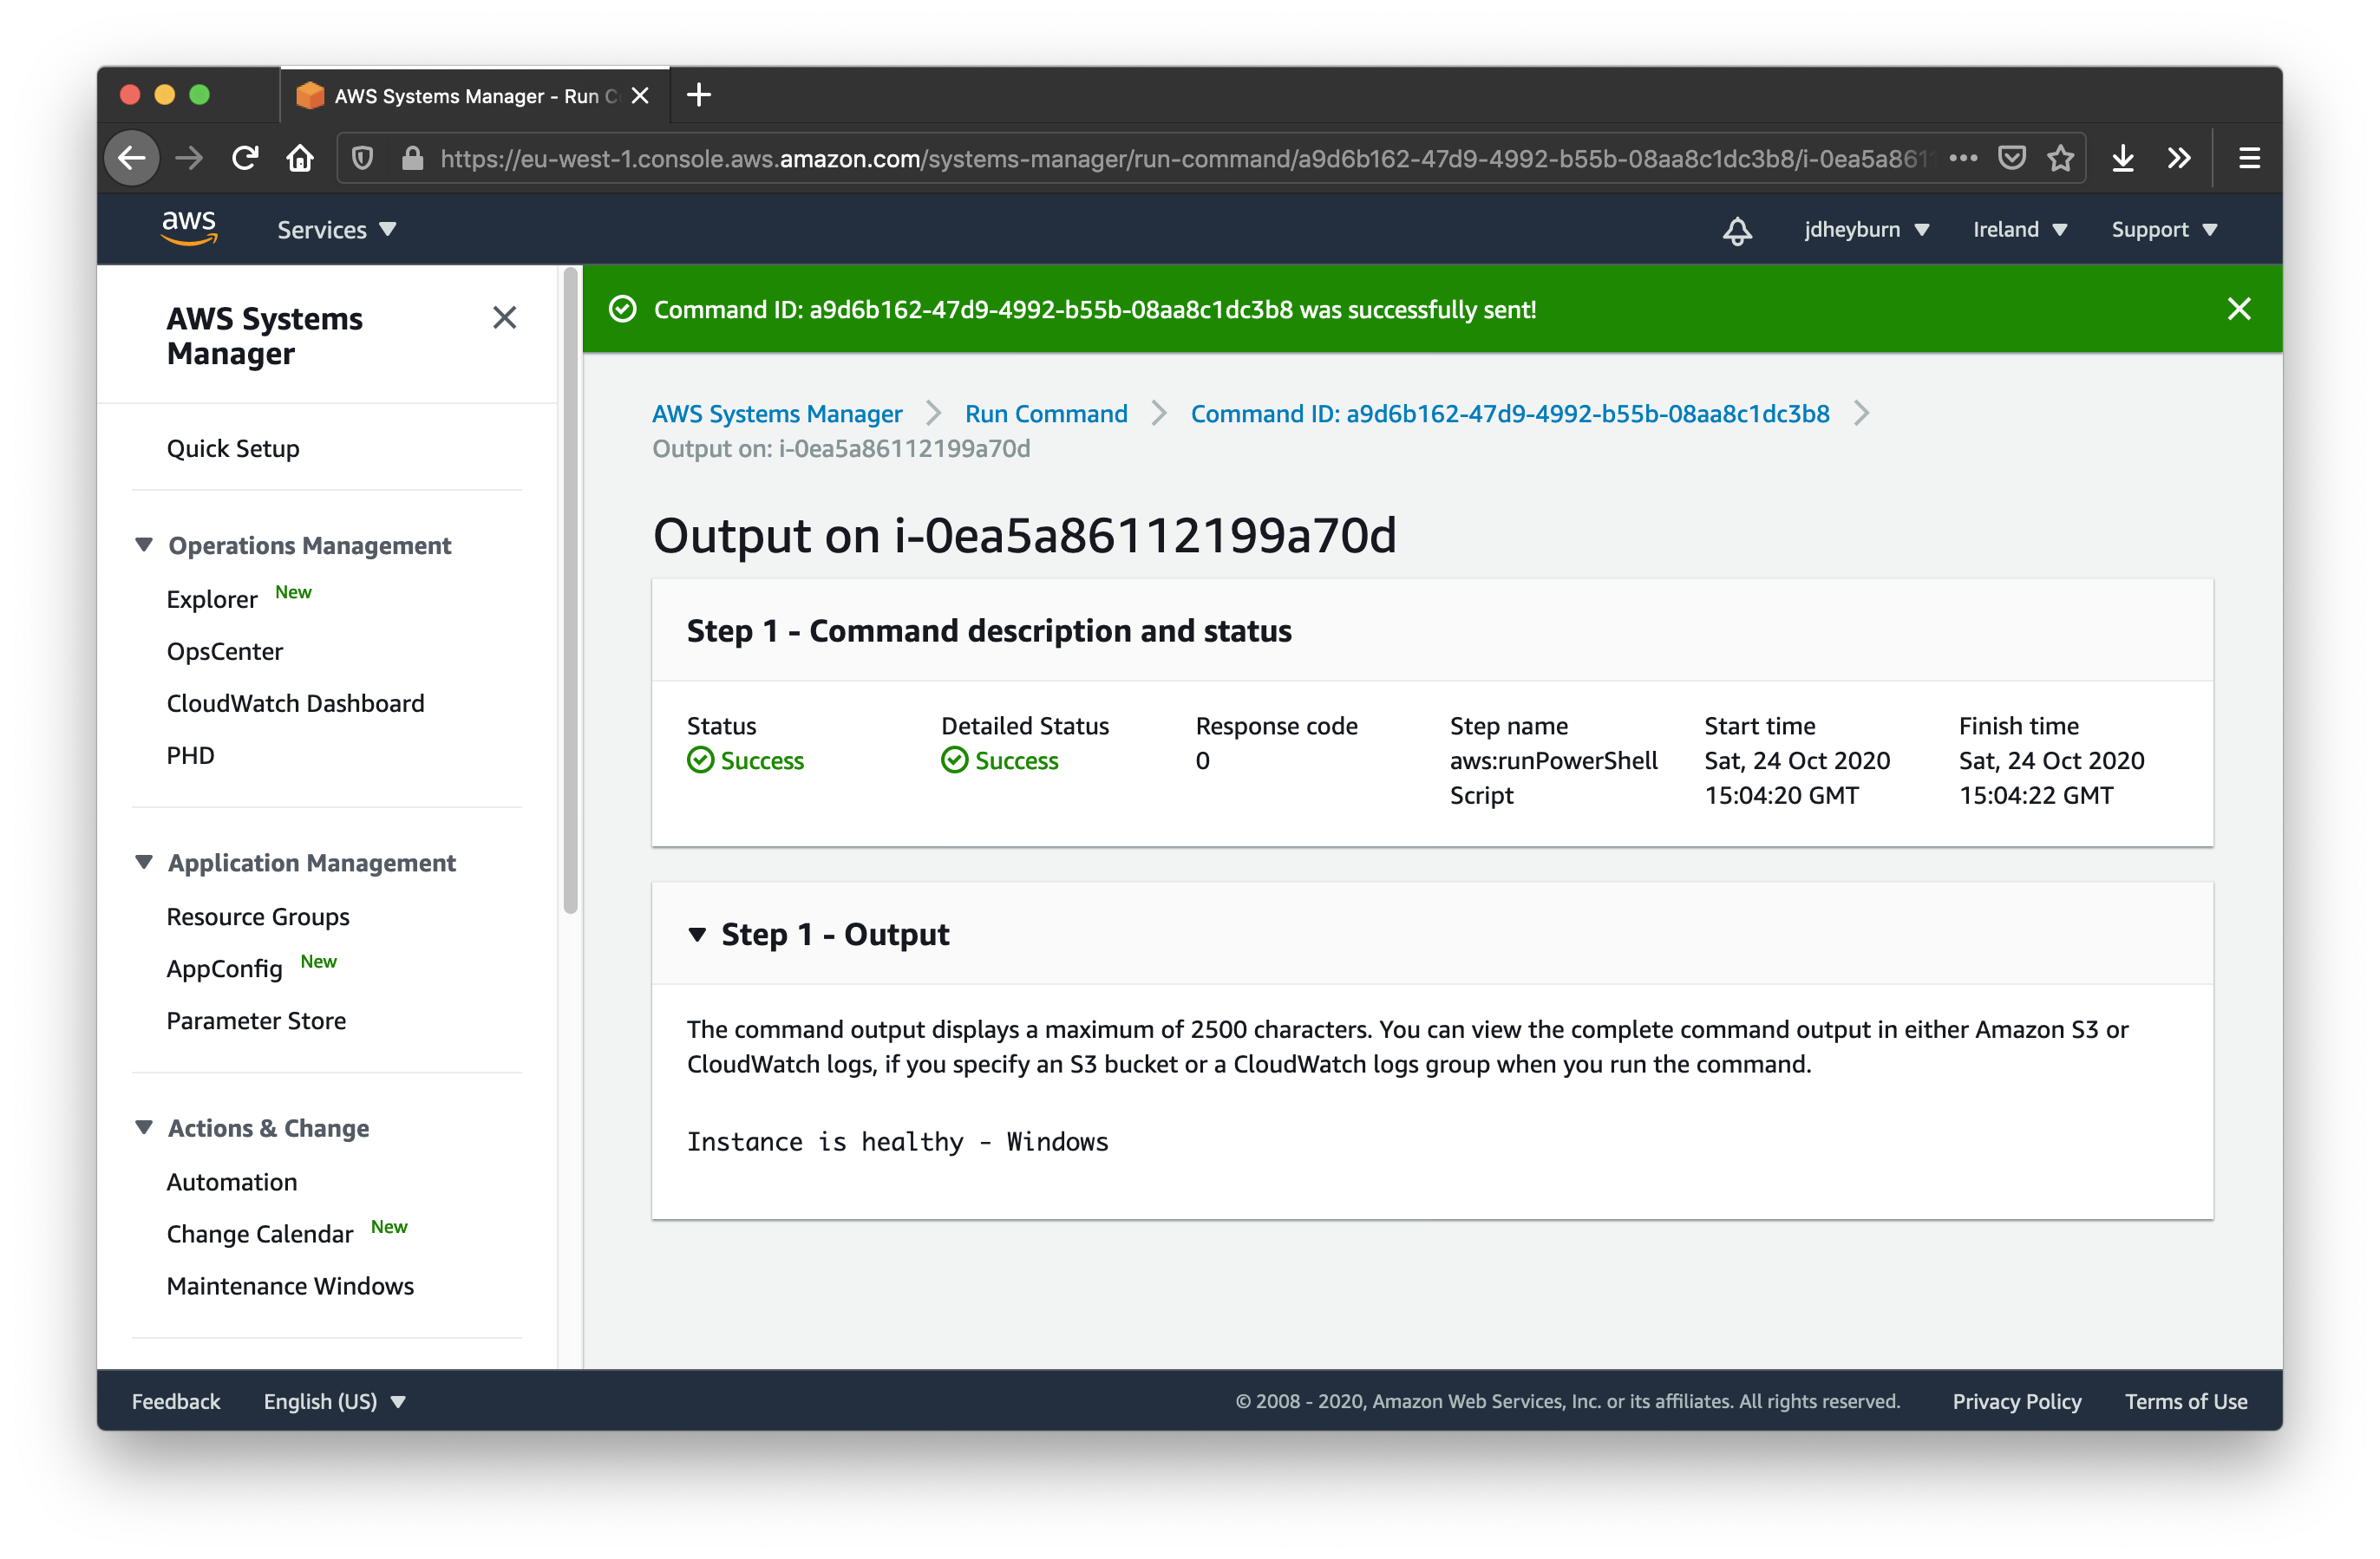This screenshot has height=1559, width=2380.
Task: Select the Explorer menu item
Action: click(212, 598)
